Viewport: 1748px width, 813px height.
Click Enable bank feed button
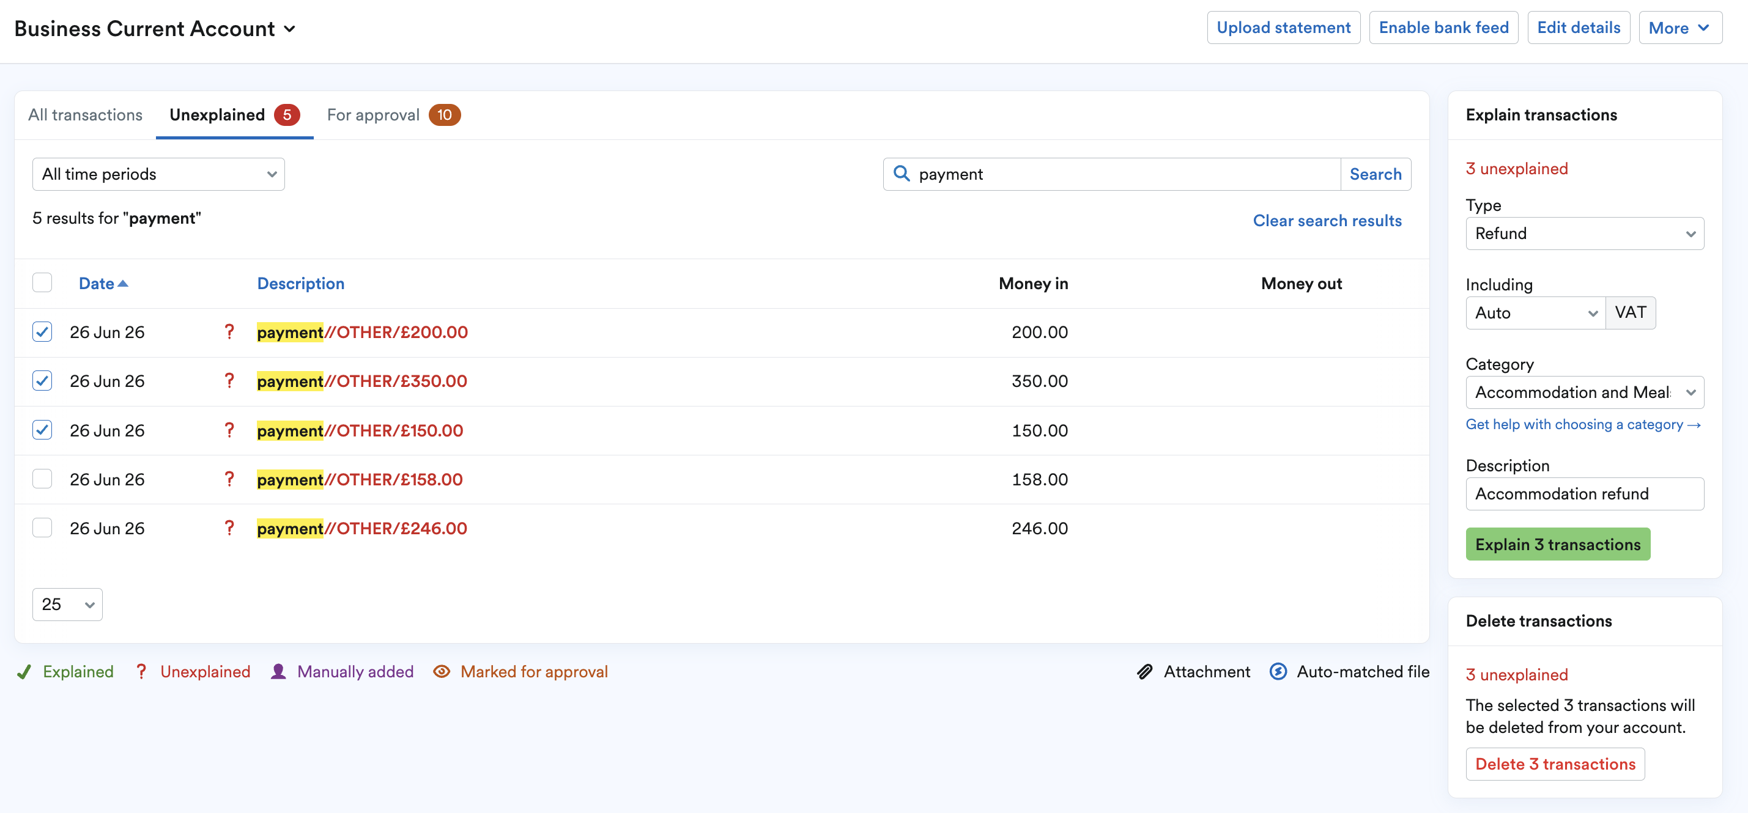(x=1443, y=28)
